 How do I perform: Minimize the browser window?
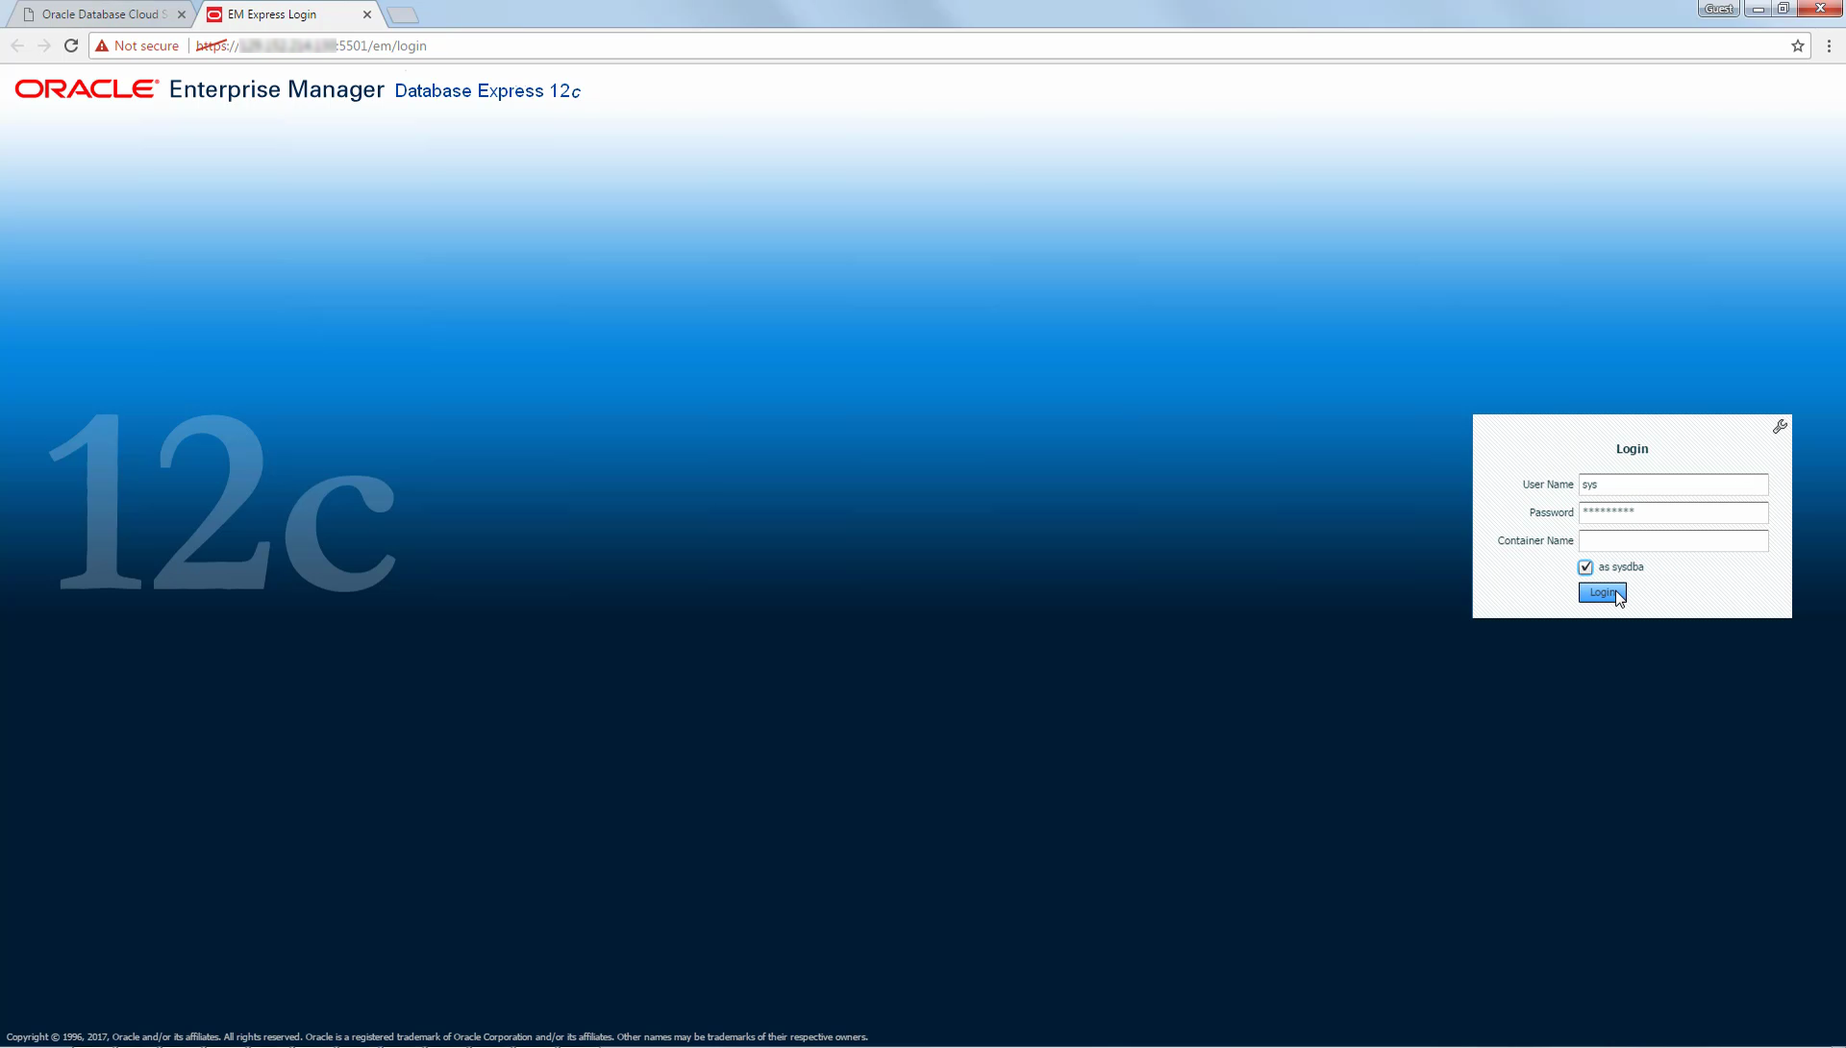(1758, 9)
